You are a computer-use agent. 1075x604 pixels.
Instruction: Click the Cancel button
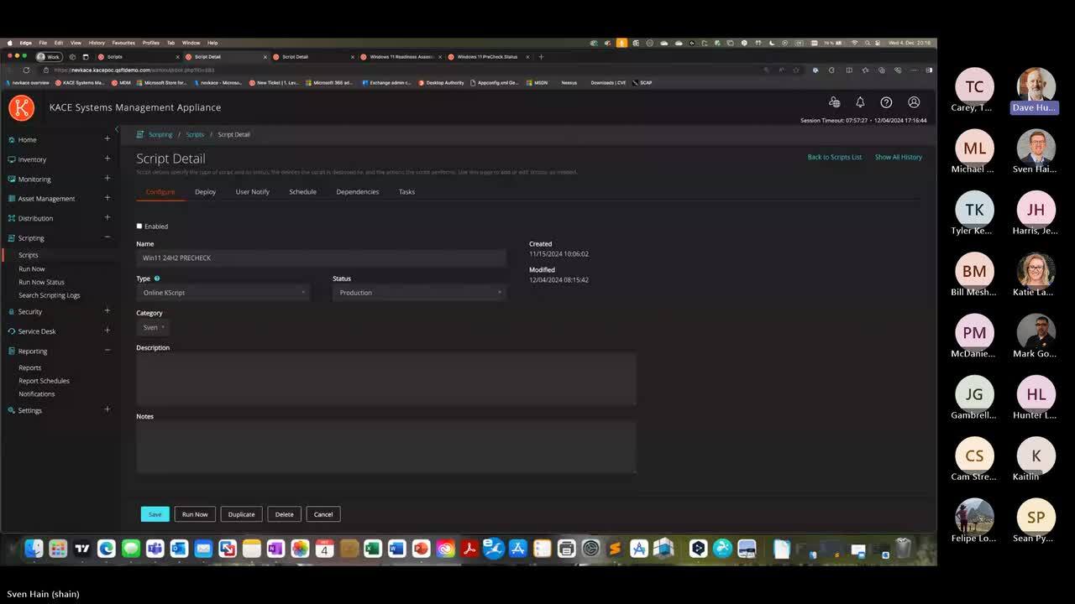[323, 514]
